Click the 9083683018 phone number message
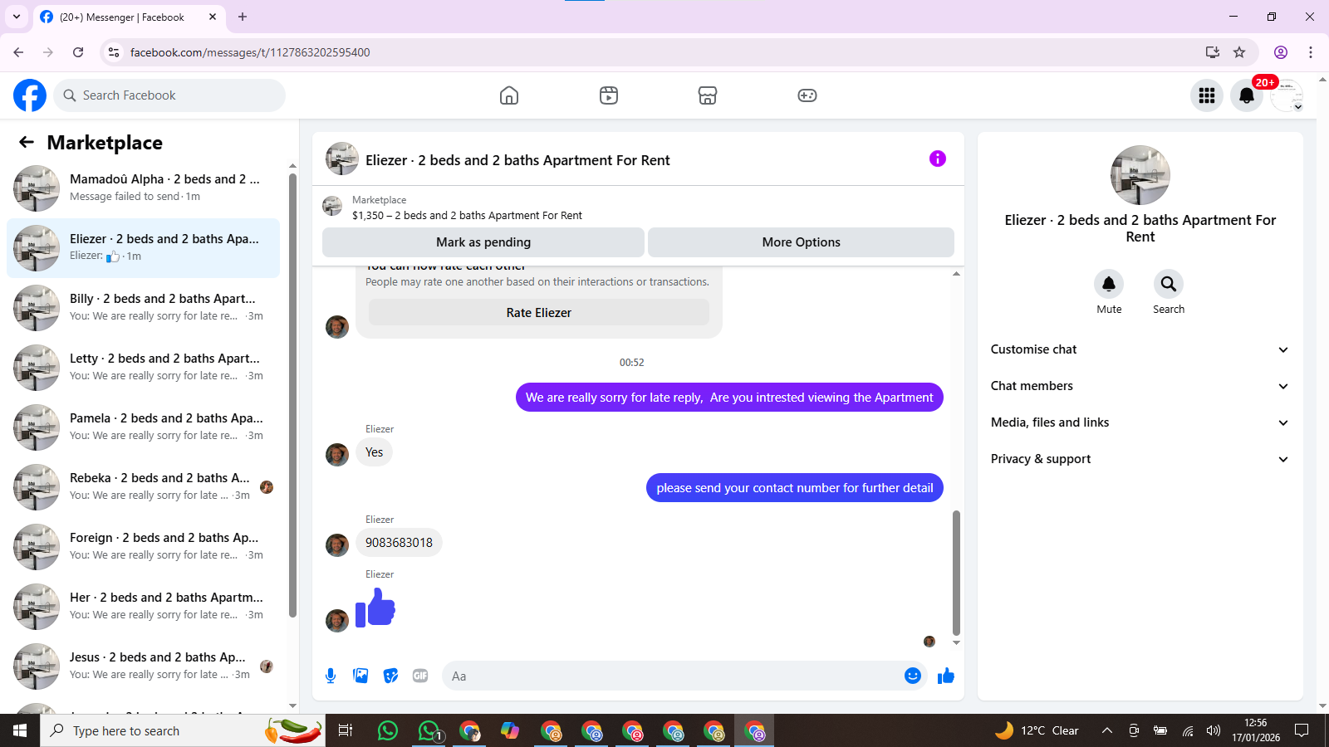The image size is (1329, 747). tap(399, 543)
